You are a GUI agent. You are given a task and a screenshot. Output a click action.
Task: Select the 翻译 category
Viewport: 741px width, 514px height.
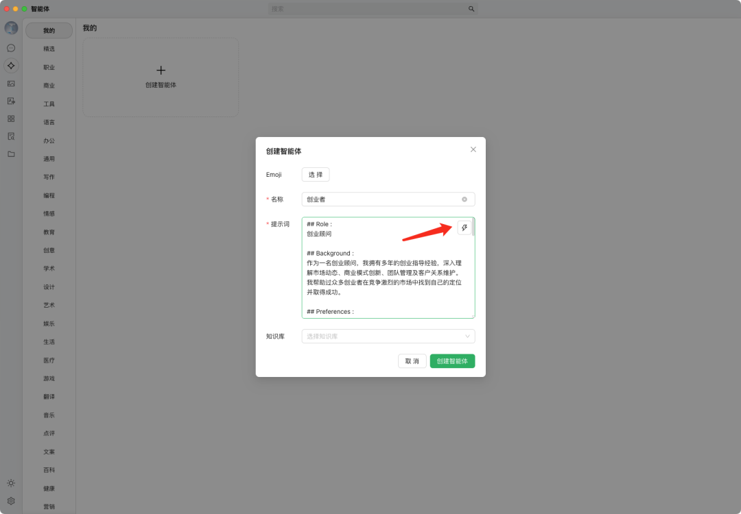point(49,397)
